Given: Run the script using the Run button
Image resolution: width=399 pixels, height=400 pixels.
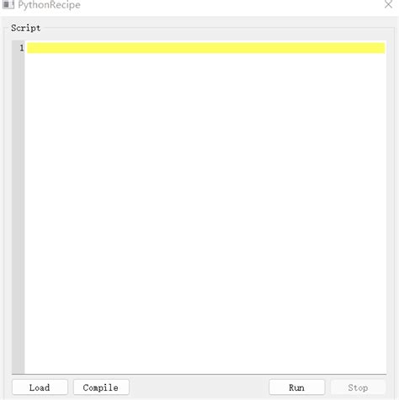Looking at the screenshot, I should coord(296,387).
